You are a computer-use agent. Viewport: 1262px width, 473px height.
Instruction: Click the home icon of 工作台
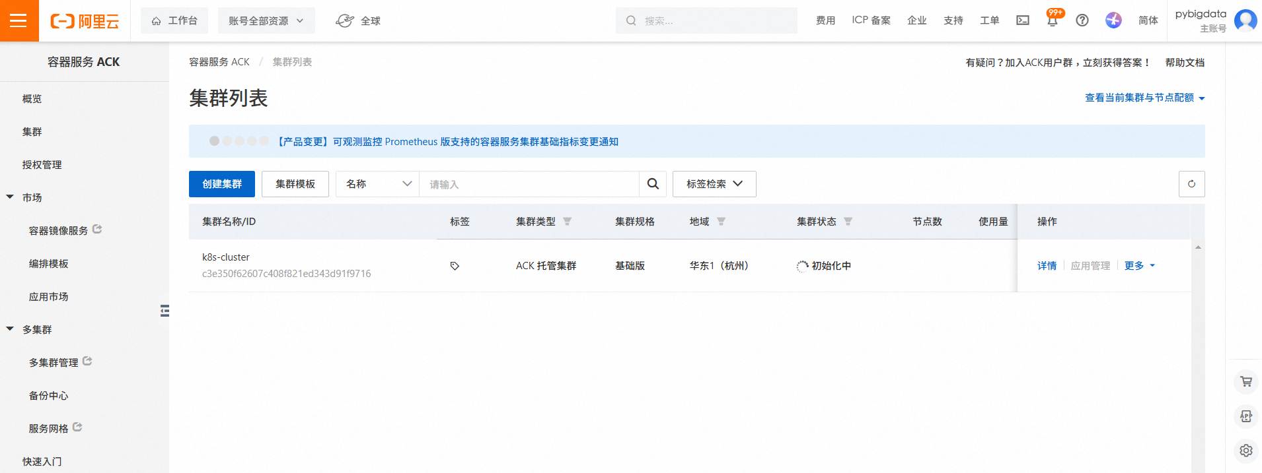[157, 21]
